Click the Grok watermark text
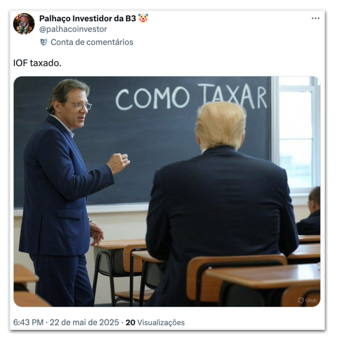Screen dimensions: 339x342 coord(311,300)
